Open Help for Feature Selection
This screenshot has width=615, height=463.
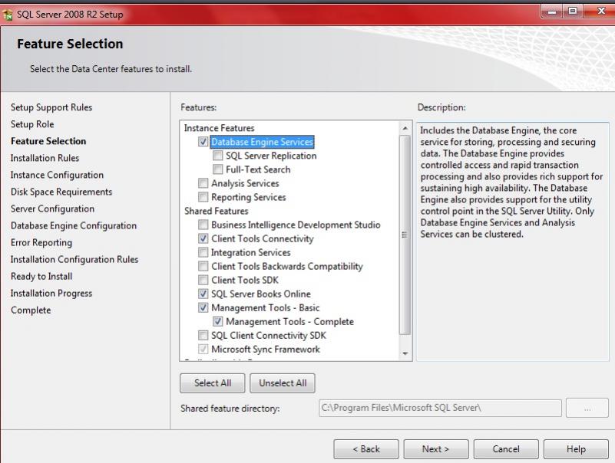(576, 449)
